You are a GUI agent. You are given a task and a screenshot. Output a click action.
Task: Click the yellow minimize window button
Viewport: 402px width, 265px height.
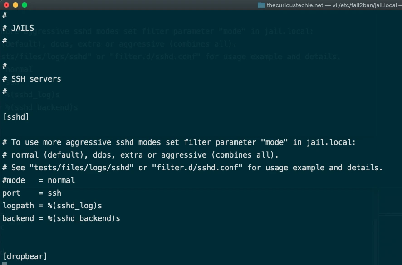(x=15, y=5)
